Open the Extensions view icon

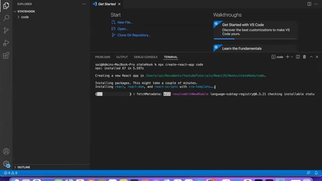(6, 55)
